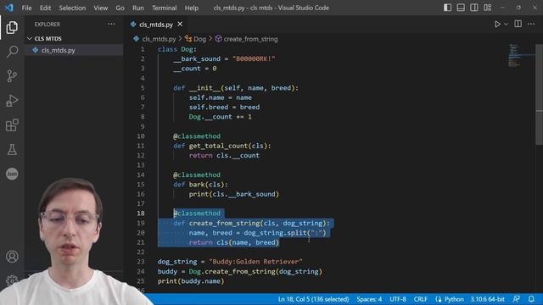Open the Run and Debug view

point(12,101)
